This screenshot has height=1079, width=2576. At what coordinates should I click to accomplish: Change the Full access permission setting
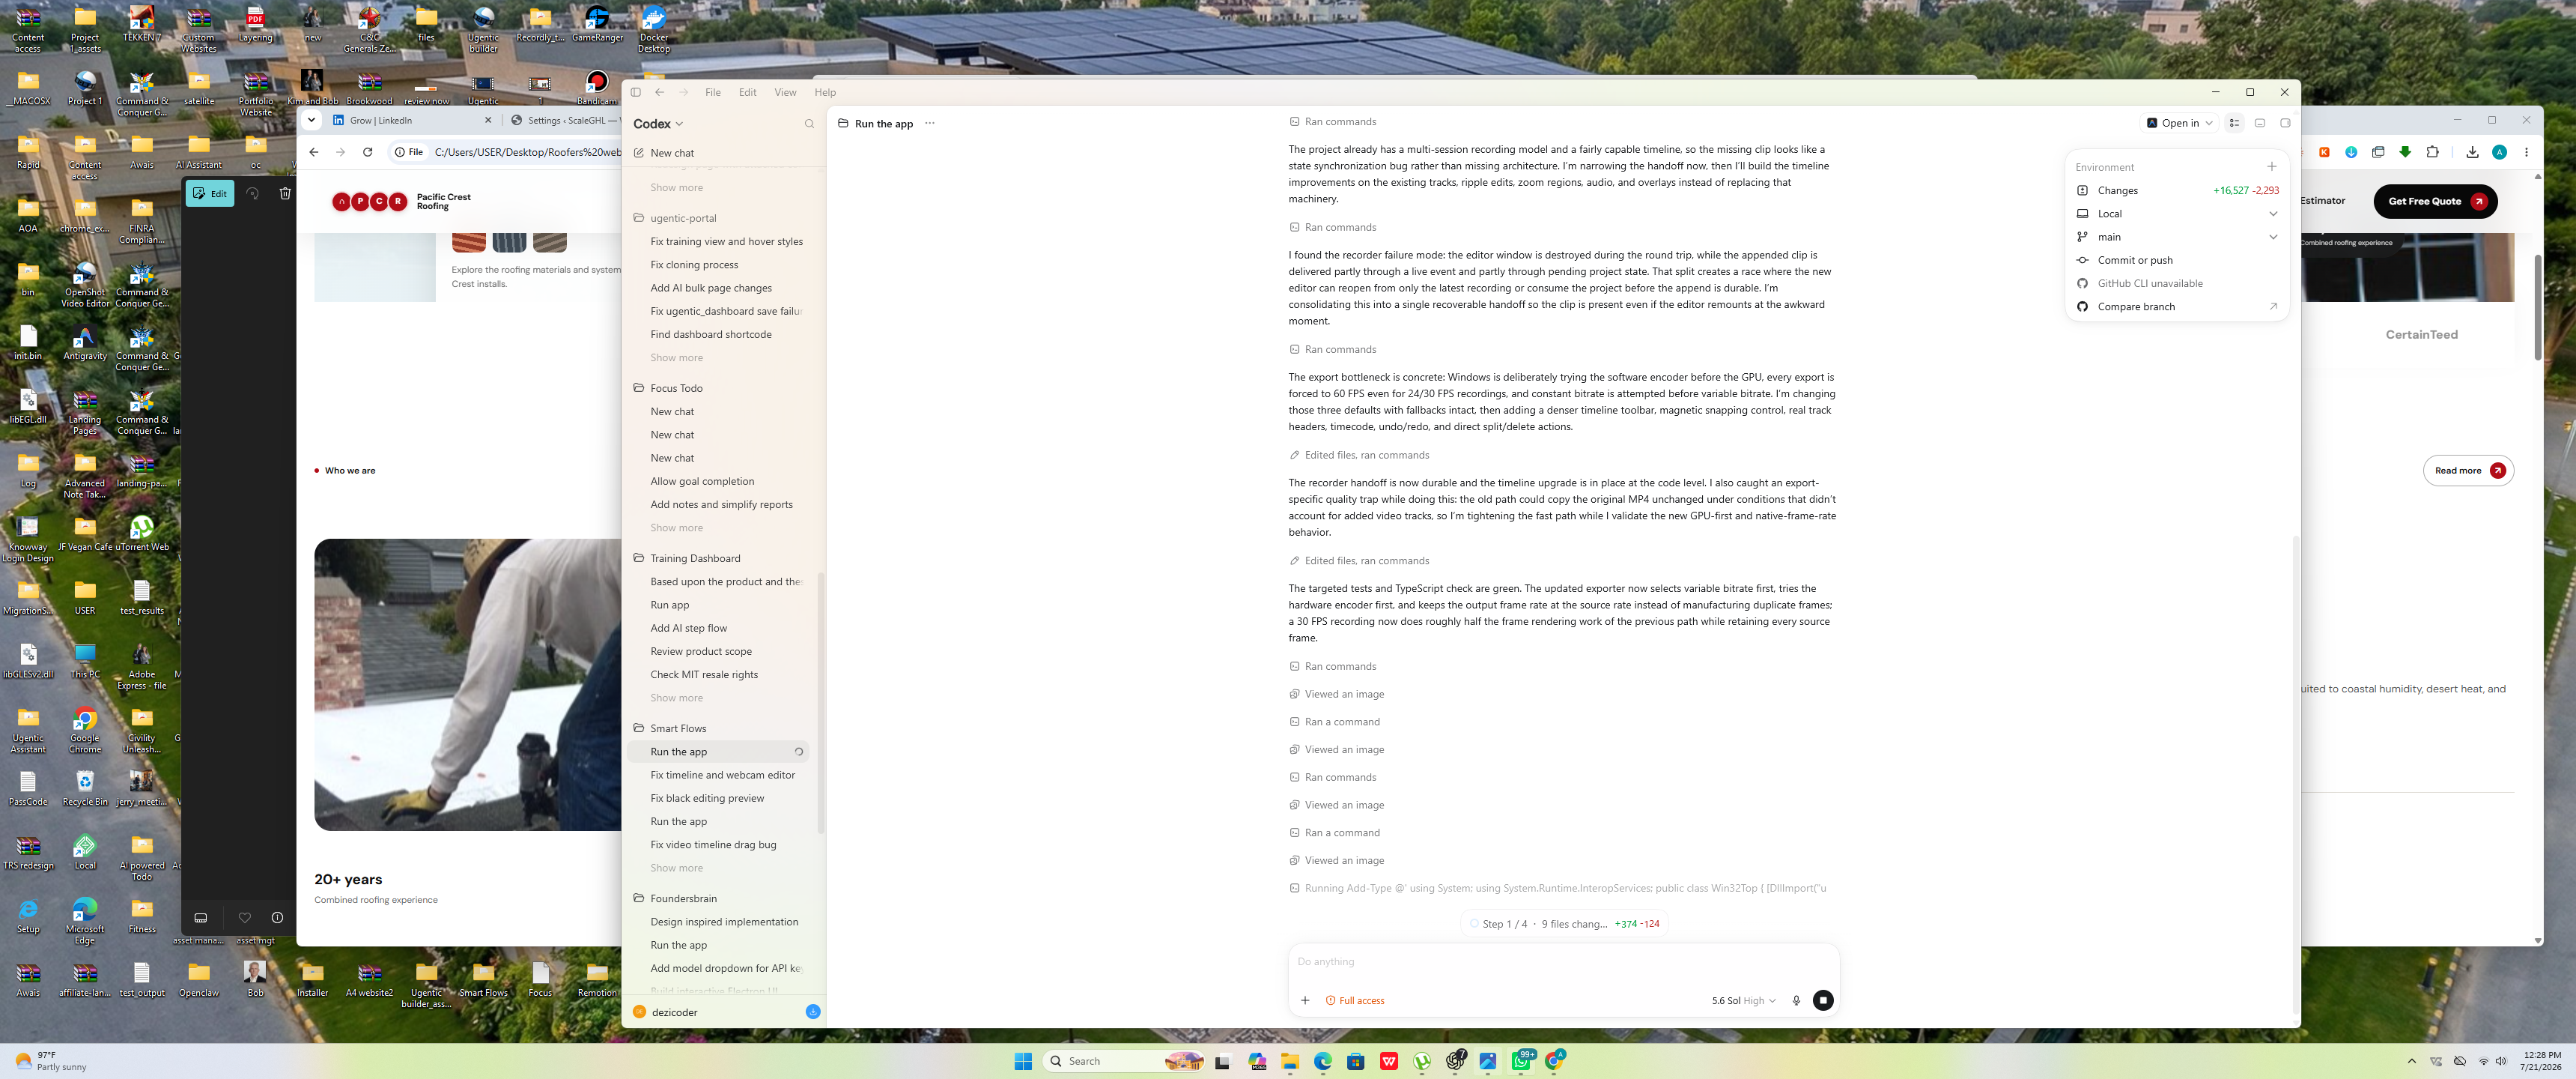tap(1355, 1000)
